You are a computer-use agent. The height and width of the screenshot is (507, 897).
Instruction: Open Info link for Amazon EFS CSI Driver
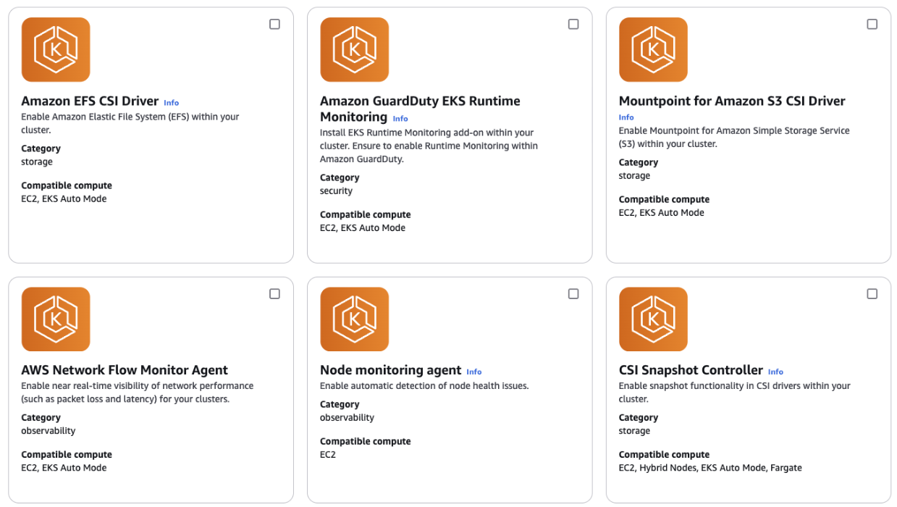click(x=171, y=103)
